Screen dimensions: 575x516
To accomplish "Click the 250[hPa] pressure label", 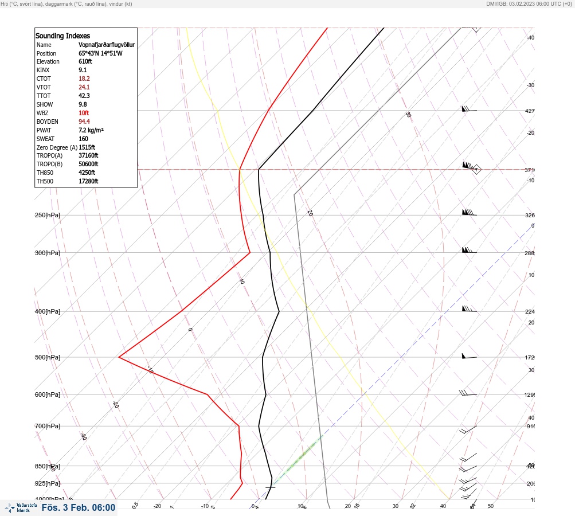I will click(48, 215).
